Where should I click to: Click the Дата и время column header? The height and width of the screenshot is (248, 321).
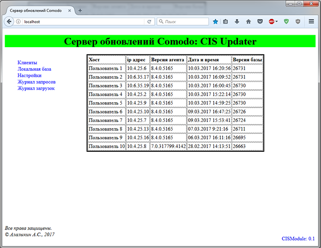coord(209,60)
